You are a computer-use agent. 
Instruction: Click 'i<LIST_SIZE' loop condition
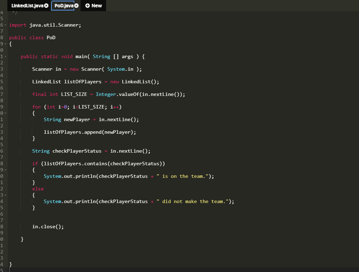point(88,107)
